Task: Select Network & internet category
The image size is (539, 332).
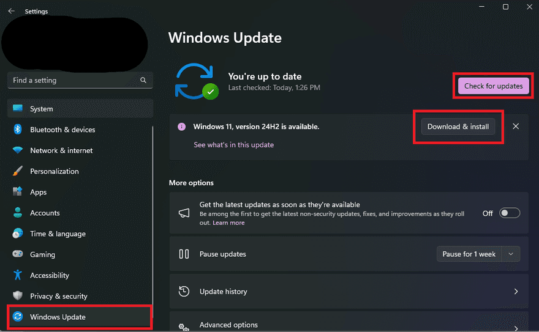Action: pos(80,150)
